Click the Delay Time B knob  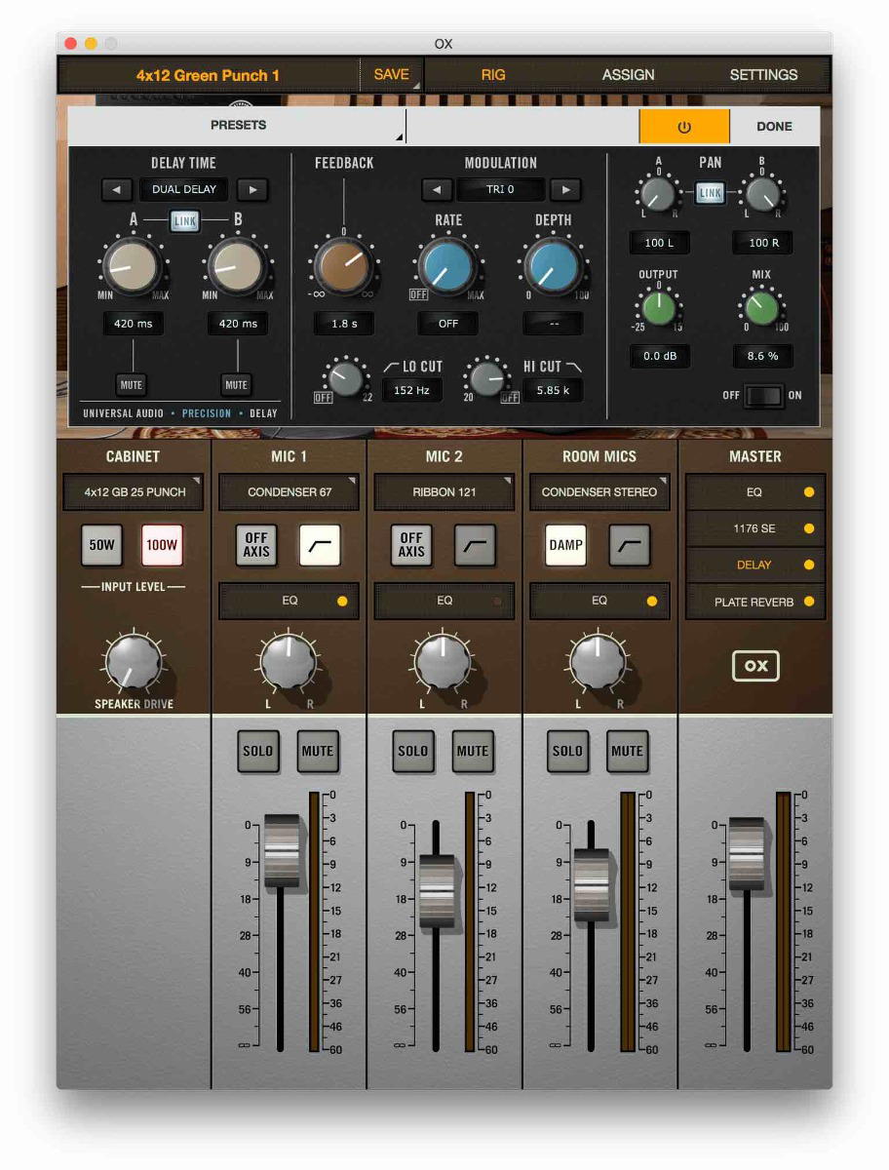(237, 265)
